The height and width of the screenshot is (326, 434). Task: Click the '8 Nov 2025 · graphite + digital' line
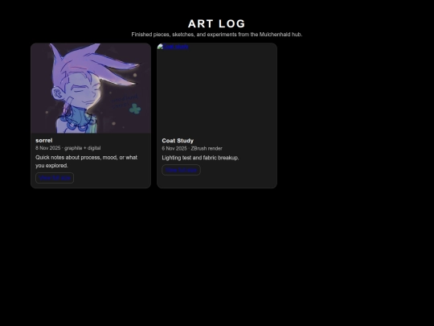68,148
